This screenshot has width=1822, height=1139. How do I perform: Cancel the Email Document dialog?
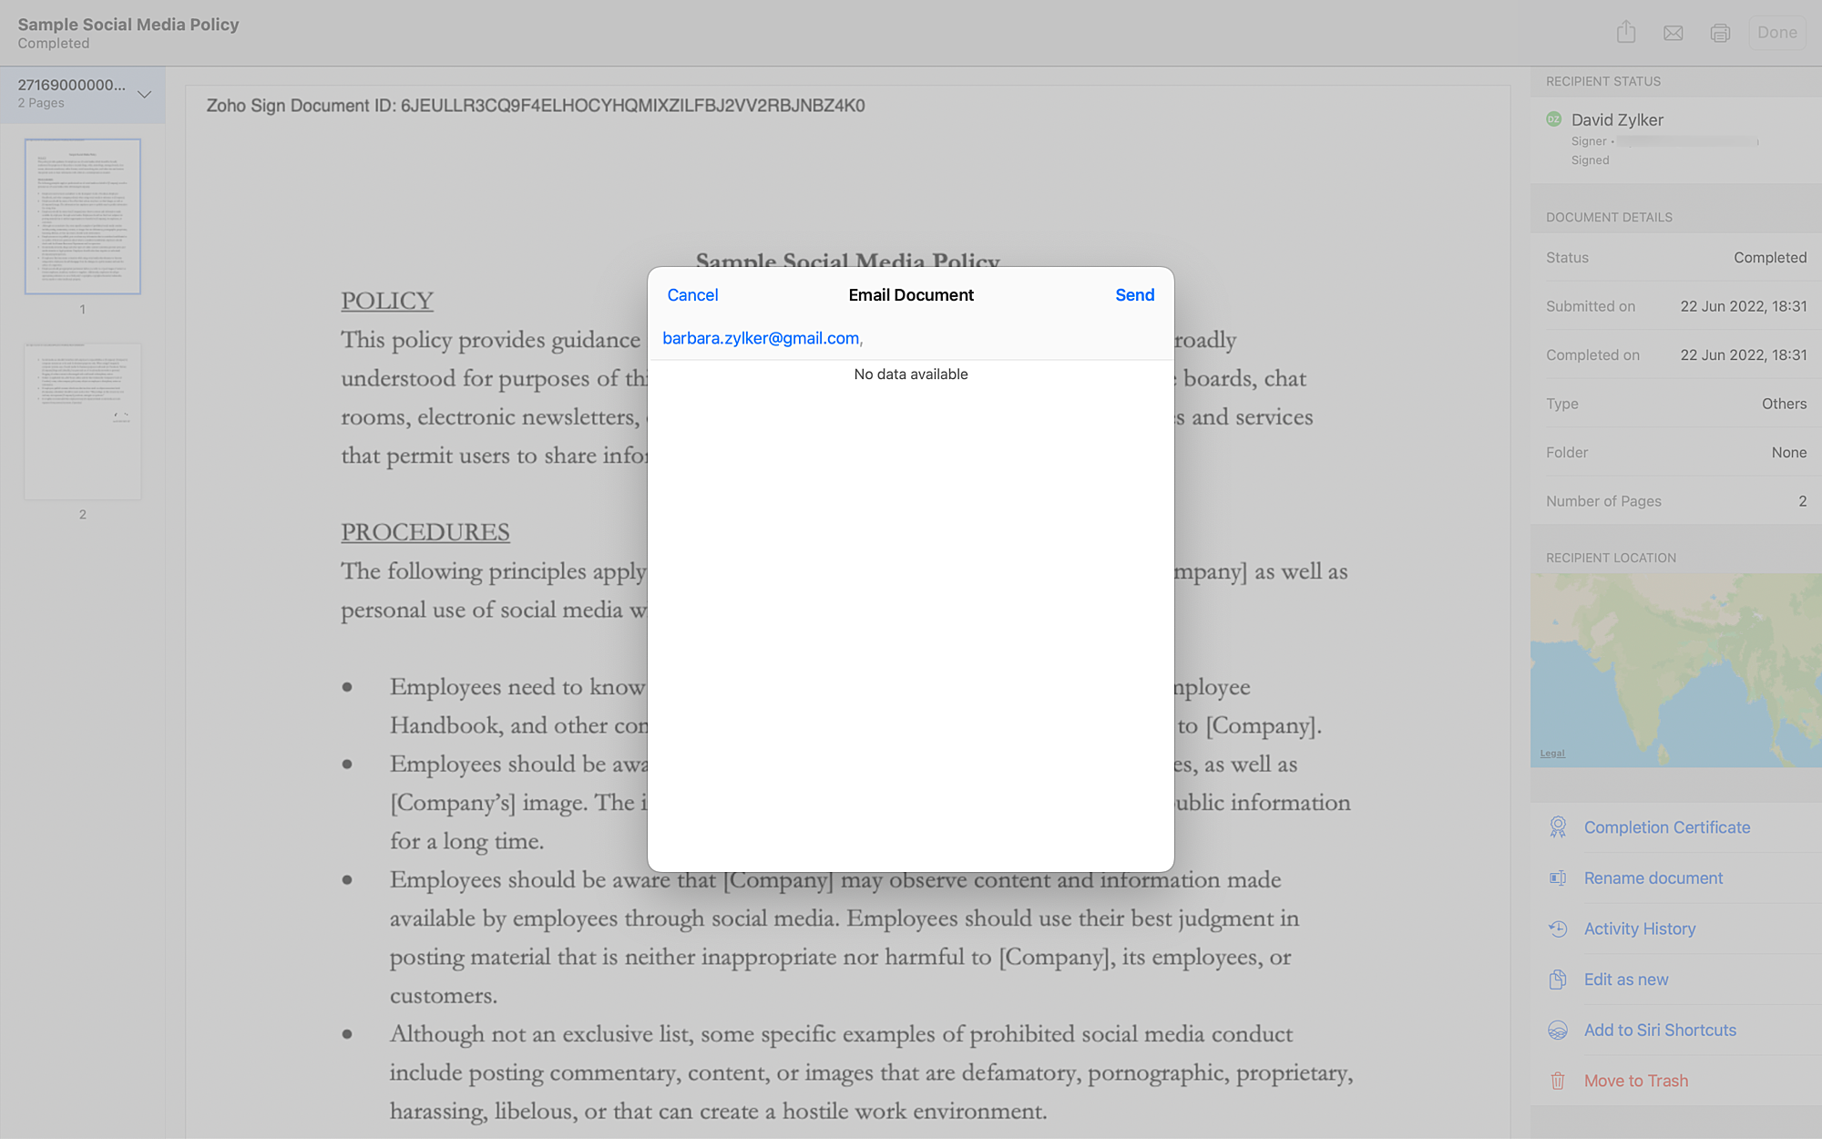point(692,295)
